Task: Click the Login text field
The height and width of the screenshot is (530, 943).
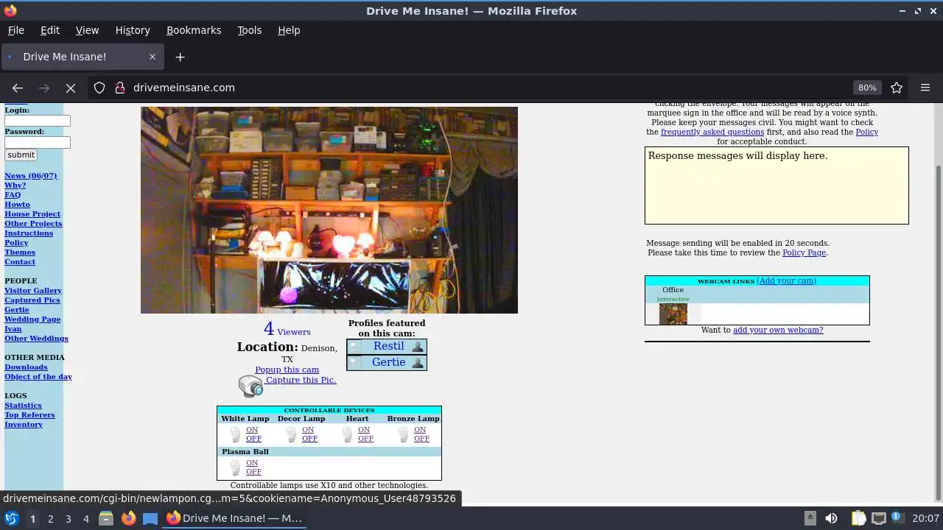Action: tap(38, 121)
